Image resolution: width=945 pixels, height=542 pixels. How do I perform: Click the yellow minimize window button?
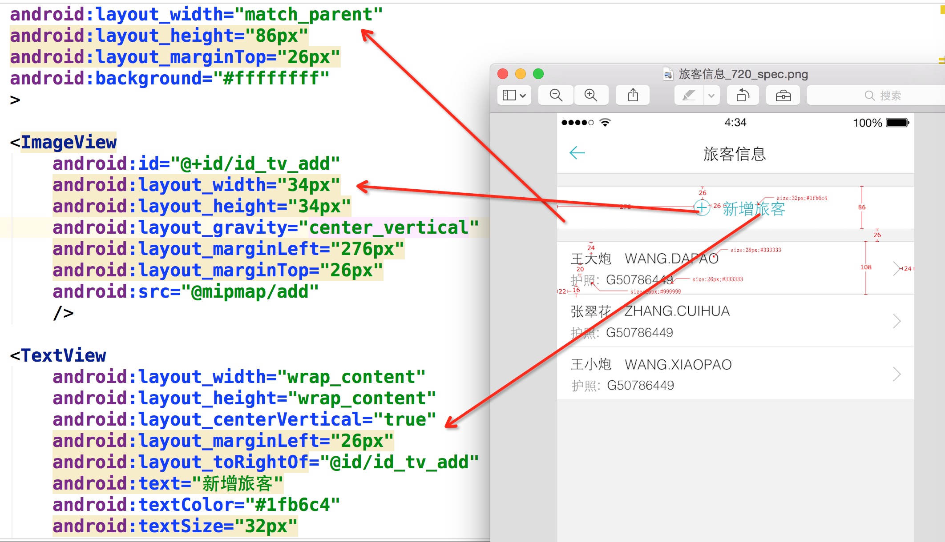(x=521, y=74)
